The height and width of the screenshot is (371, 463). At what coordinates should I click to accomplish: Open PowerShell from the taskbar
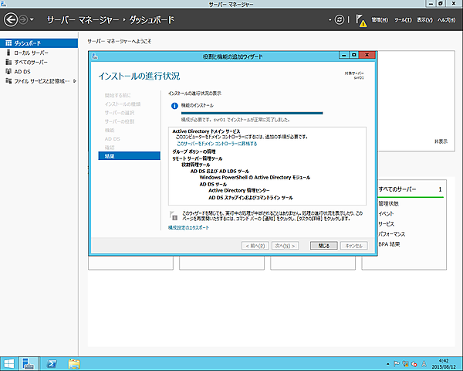52,362
